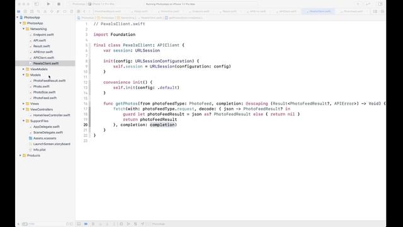This screenshot has width=403, height=227.
Task: Switch to the PhotoSize.swift editor tab
Action: click(x=169, y=11)
